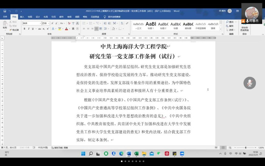Click the 文件 menu button
Screen dimensions: 265x166
[x=5, y=17]
